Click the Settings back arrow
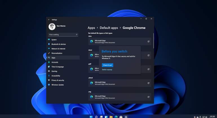The height and width of the screenshot is (118, 217). tap(49, 20)
